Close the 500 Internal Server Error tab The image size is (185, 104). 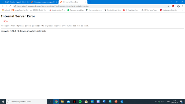click(x=86, y=2)
